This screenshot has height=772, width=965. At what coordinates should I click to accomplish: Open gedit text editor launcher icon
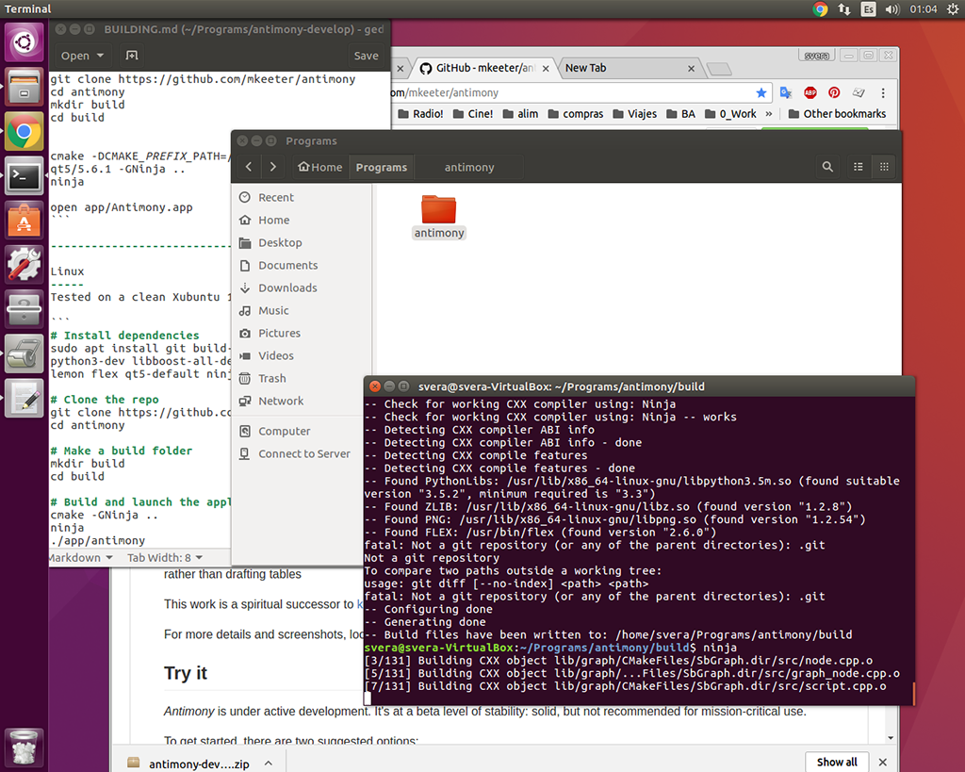(24, 399)
